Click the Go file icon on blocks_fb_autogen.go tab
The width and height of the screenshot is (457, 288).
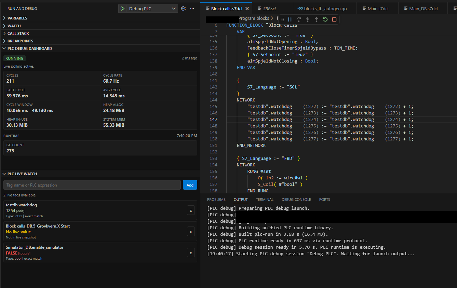[300, 9]
